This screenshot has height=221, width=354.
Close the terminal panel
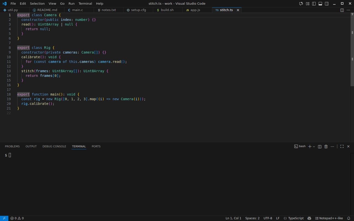[348, 146]
